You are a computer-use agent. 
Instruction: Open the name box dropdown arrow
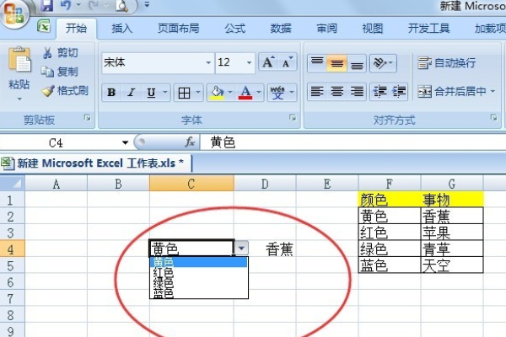click(125, 142)
